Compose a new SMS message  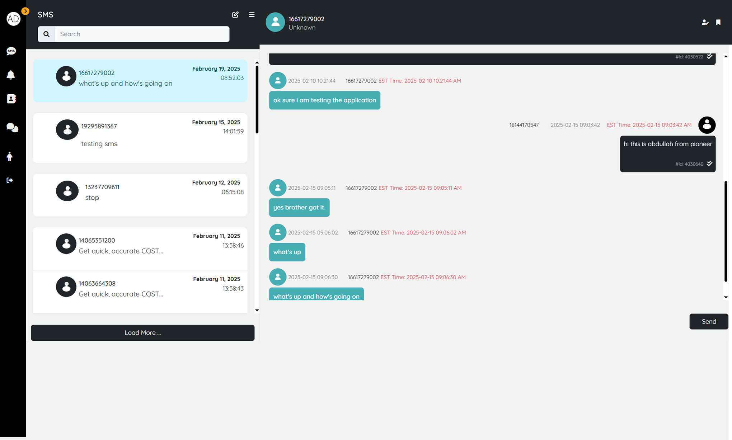click(235, 15)
